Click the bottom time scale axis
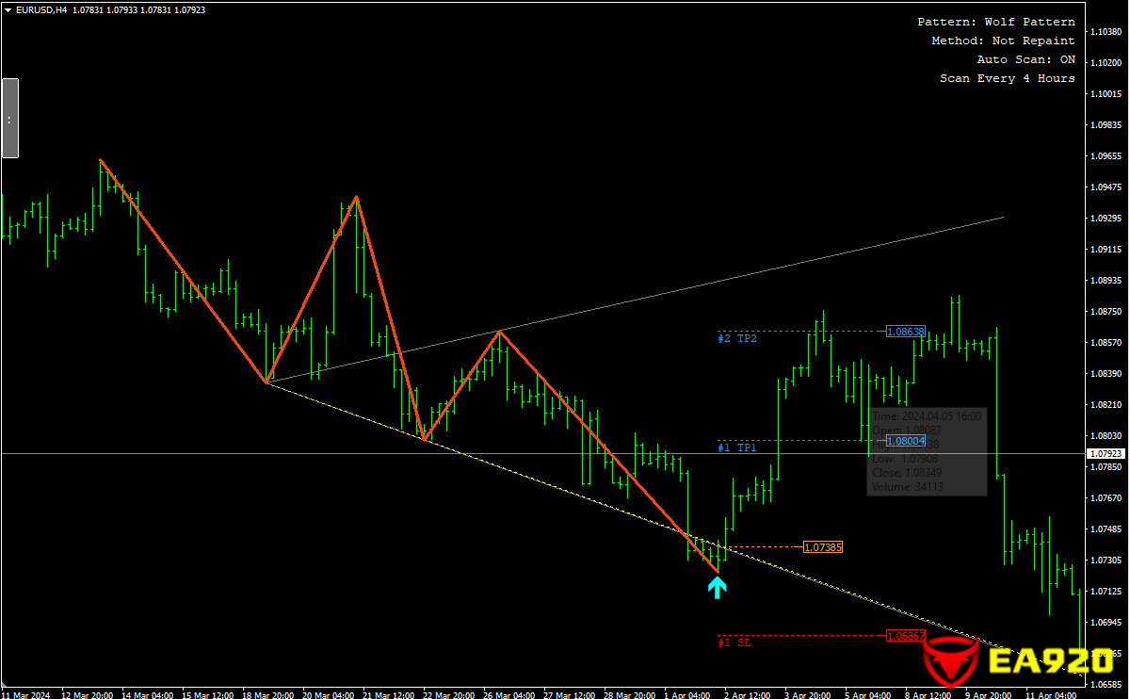This screenshot has width=1130, height=699. pyautogui.click(x=565, y=694)
